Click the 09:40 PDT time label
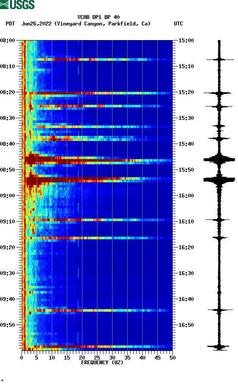Screen dimensions: 238x385 8,299
